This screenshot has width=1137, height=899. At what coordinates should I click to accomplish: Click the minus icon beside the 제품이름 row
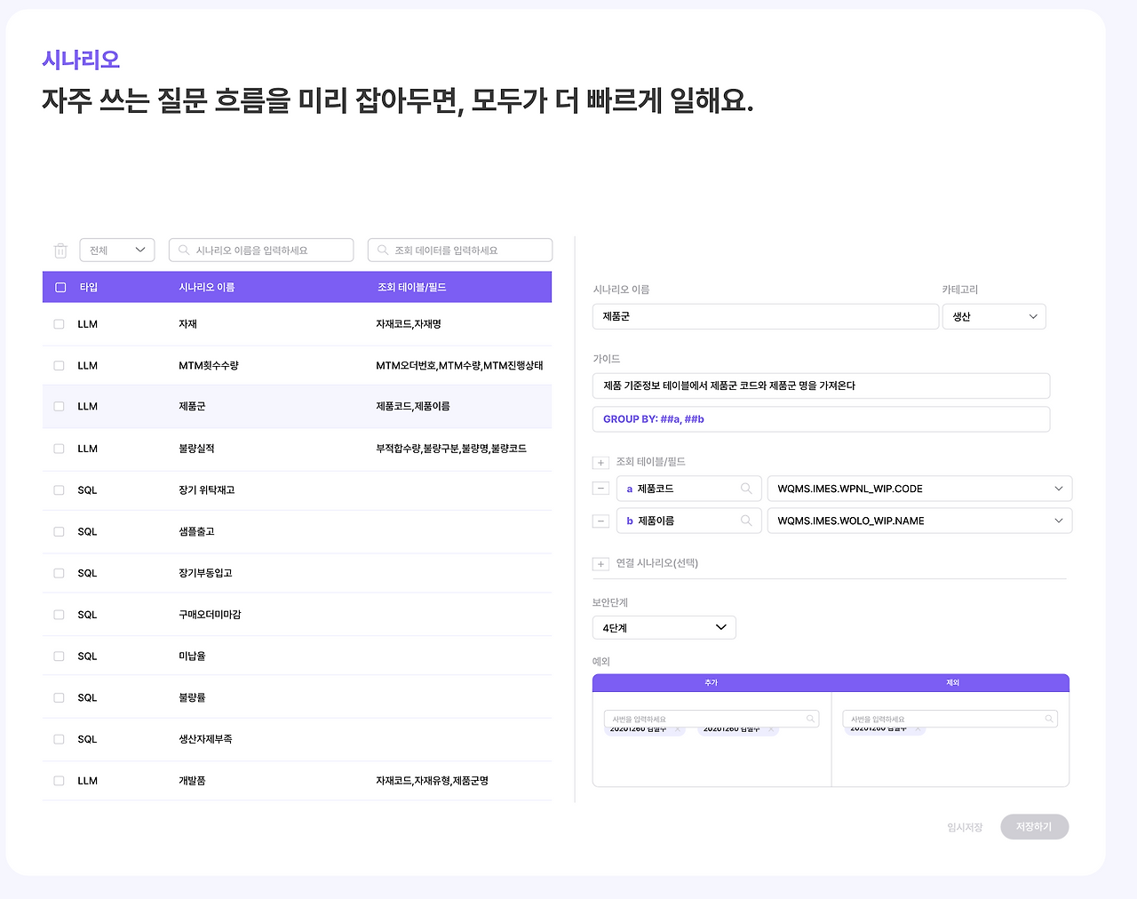pos(600,520)
